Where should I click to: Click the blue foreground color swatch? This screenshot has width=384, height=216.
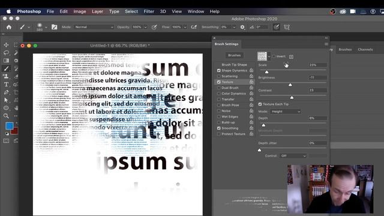(x=10, y=126)
